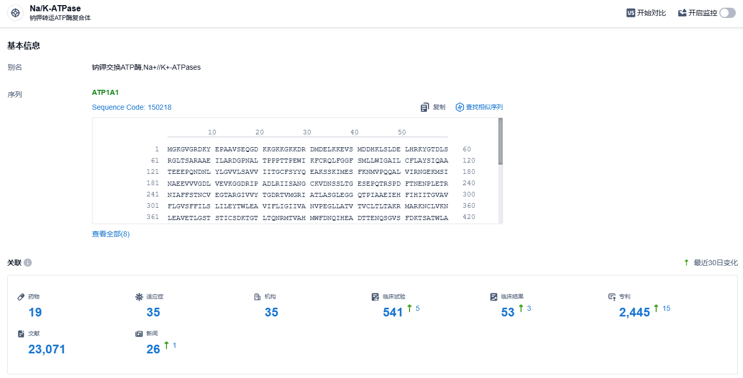The width and height of the screenshot is (743, 378).
Task: Open the 541 clinical trials count
Action: pyautogui.click(x=393, y=312)
